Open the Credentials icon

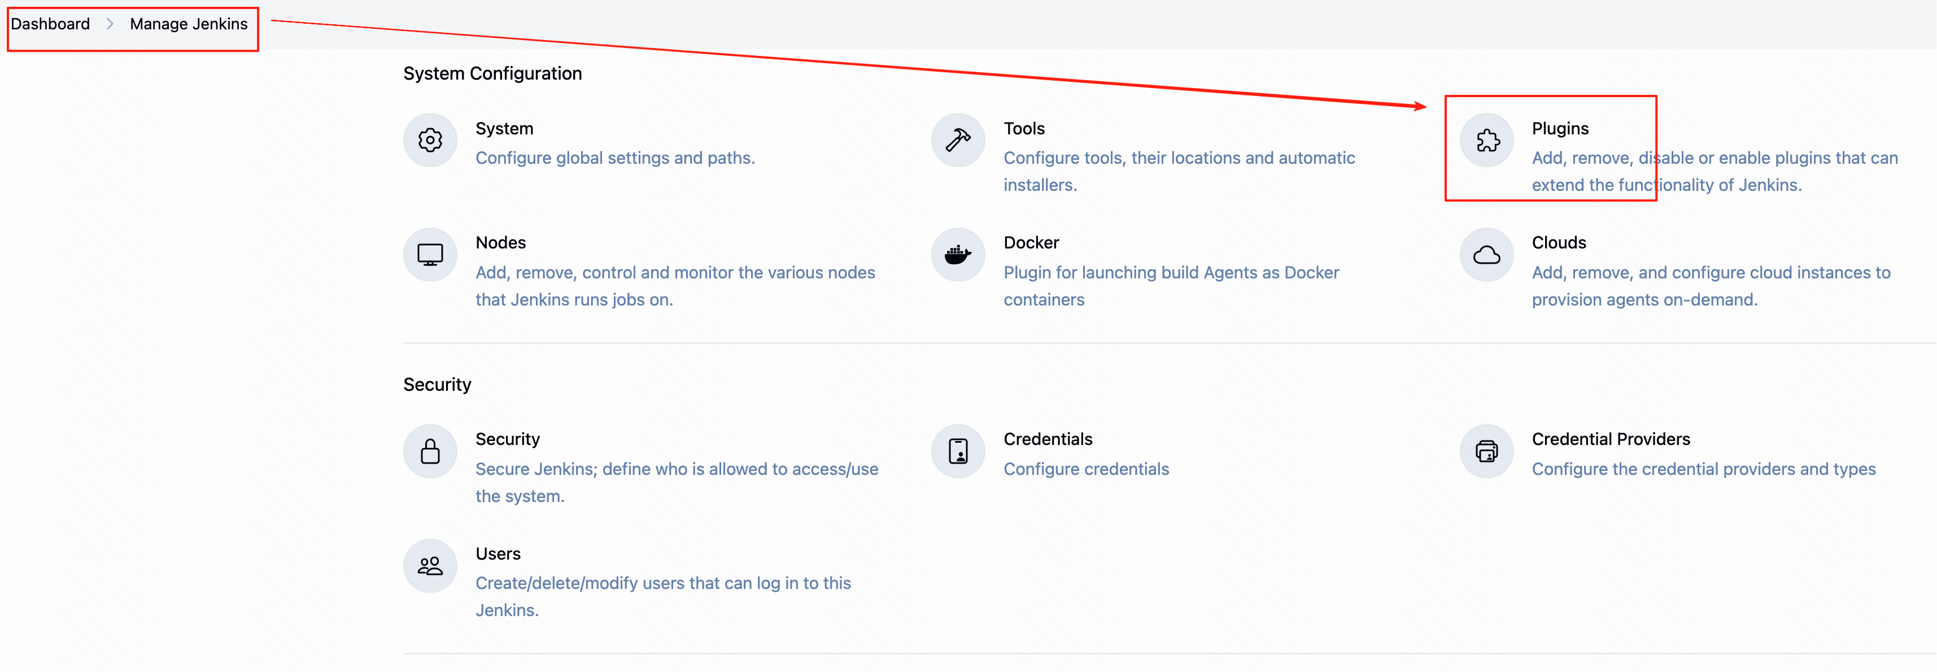click(958, 452)
